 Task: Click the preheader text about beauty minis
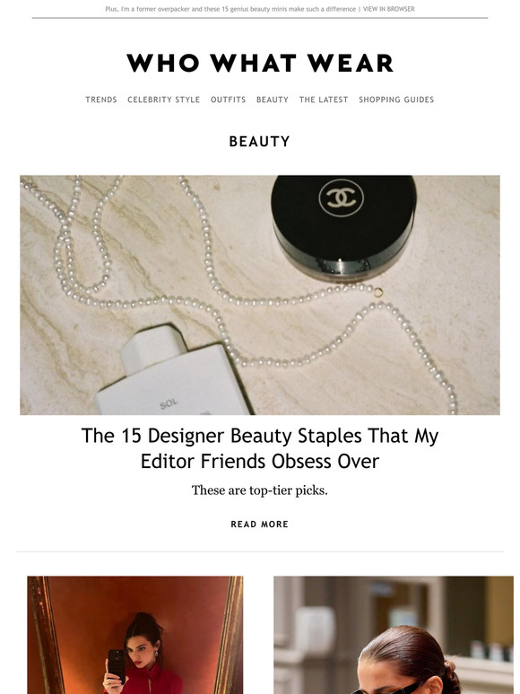[x=230, y=9]
